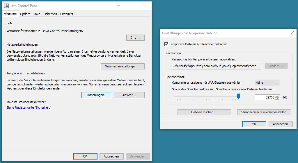Close the Java Control Panel window
The width and height of the screenshot is (298, 163).
[x=145, y=6]
